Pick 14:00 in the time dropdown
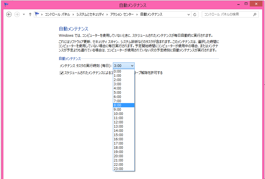Screen dimensions: 265x179 [124, 130]
